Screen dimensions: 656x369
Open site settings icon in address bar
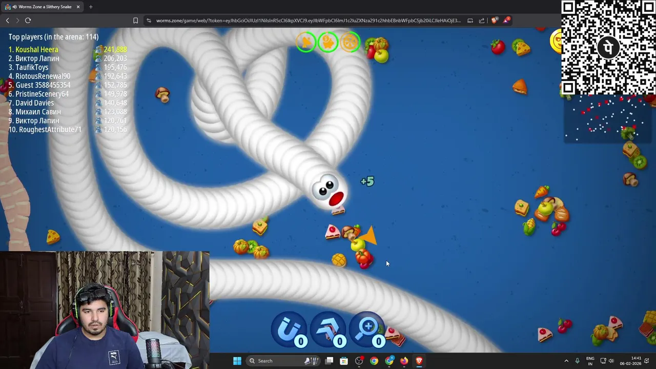(x=149, y=20)
